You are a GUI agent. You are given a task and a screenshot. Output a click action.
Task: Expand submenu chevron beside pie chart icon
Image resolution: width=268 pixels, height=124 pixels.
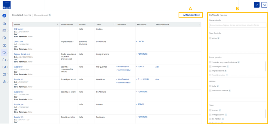[x=8, y=74]
